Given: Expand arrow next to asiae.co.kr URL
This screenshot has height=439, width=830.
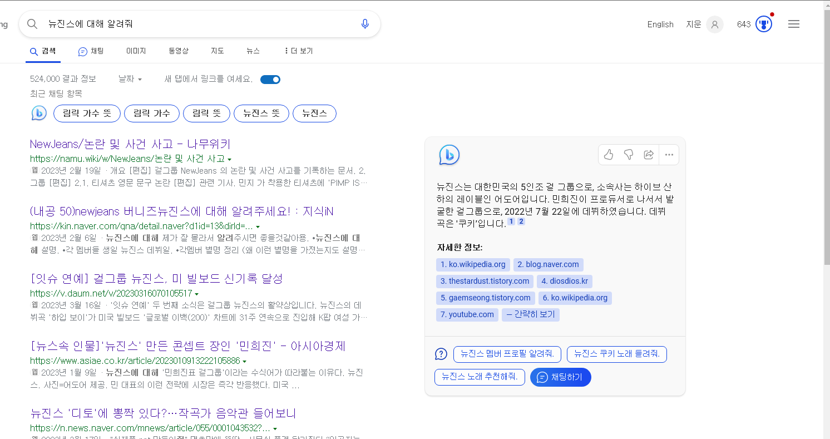Looking at the screenshot, I should [245, 361].
